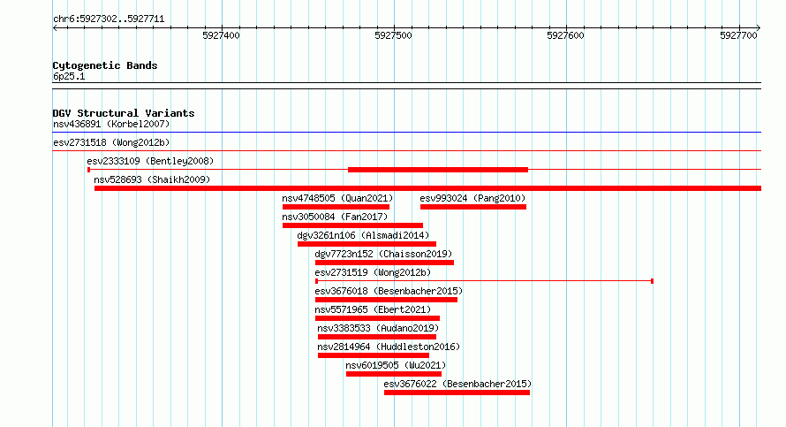Click the blue nsv436891 variant line
The width and height of the screenshot is (786, 427).
(406, 133)
